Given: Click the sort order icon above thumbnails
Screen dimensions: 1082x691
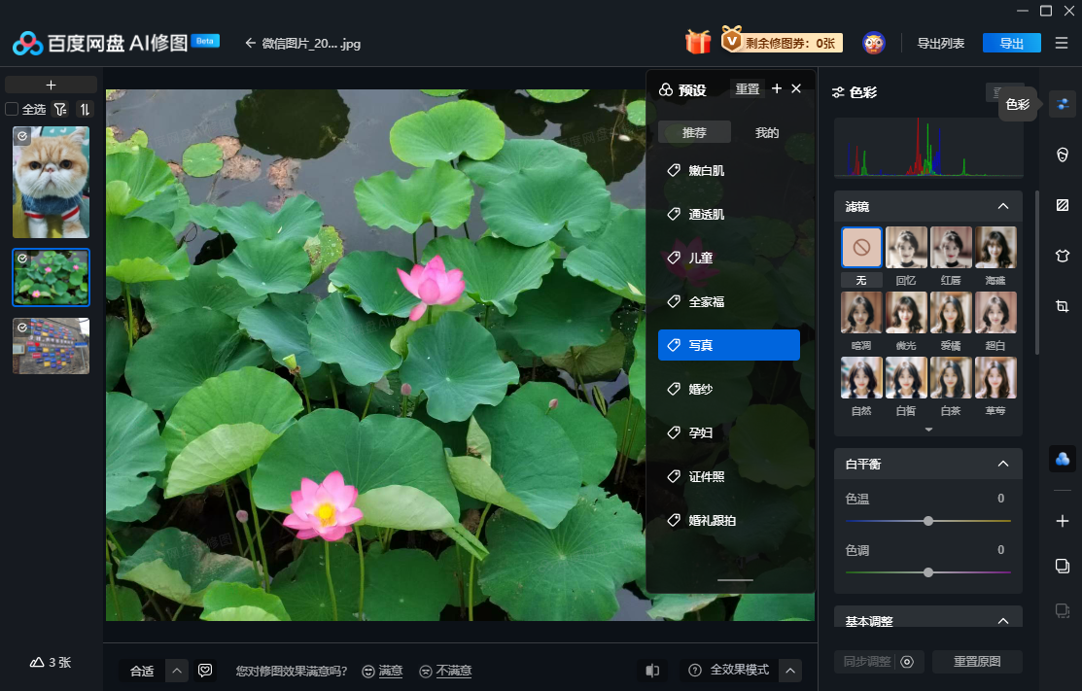Looking at the screenshot, I should [85, 110].
